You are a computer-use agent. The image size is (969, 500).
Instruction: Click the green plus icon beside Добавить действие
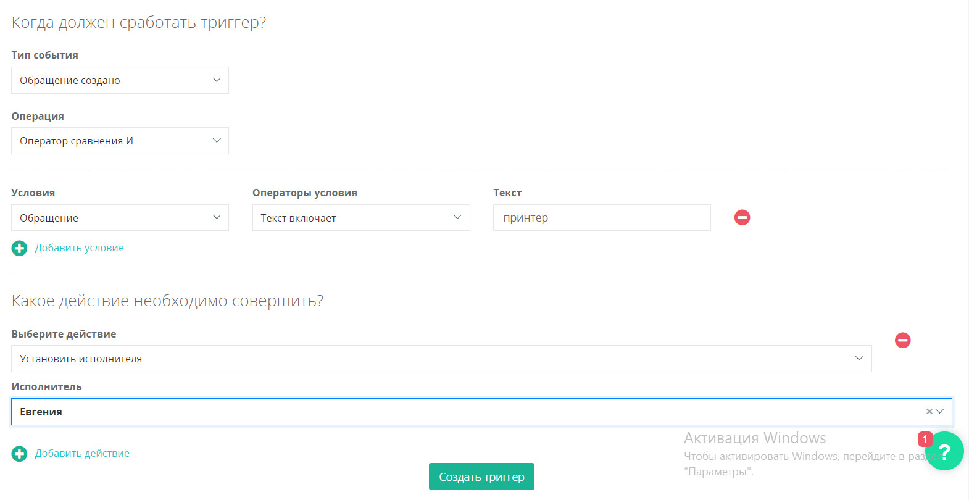tap(19, 454)
